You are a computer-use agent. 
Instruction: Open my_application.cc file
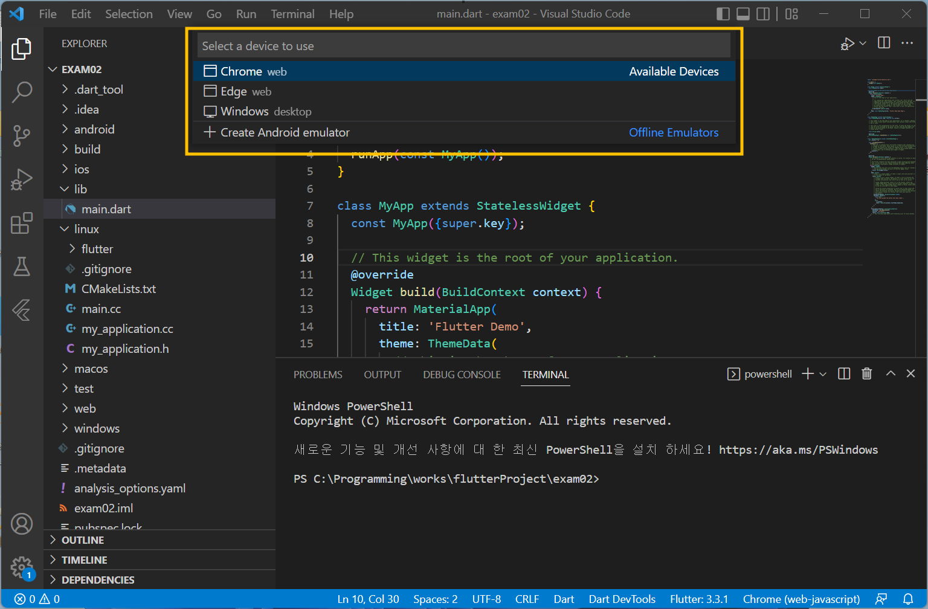click(159, 329)
